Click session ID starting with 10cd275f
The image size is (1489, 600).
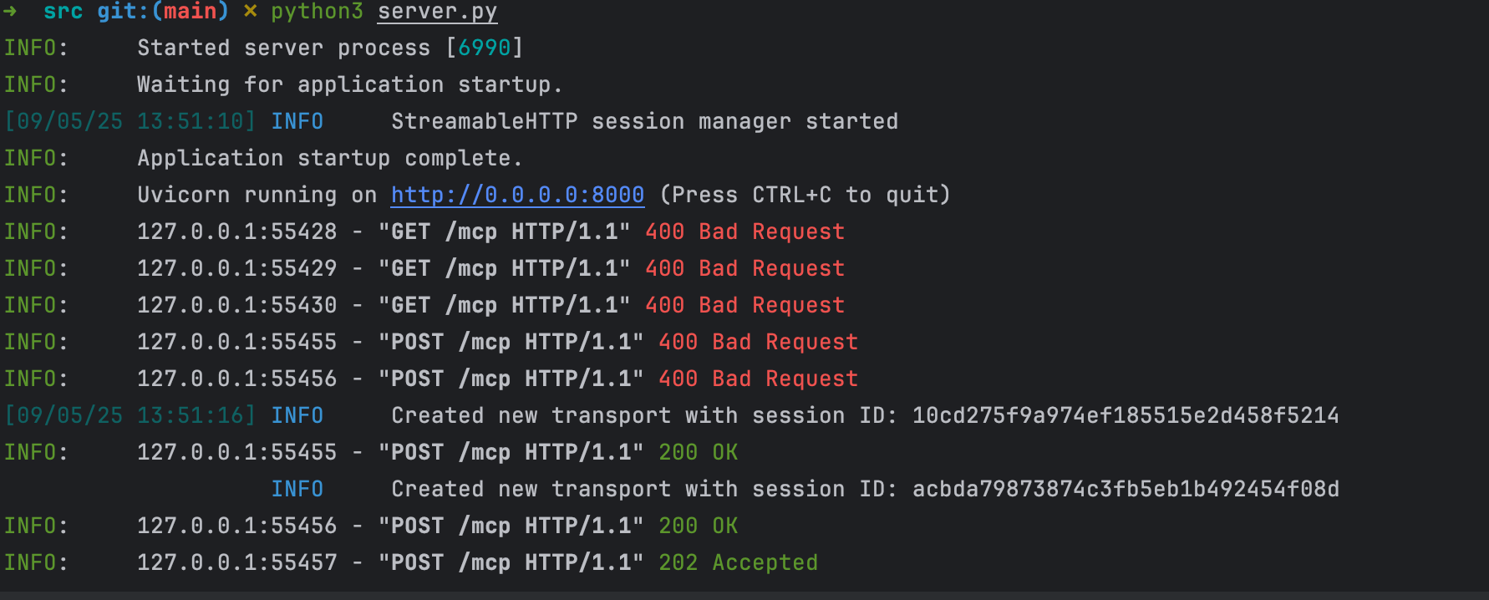[1126, 415]
